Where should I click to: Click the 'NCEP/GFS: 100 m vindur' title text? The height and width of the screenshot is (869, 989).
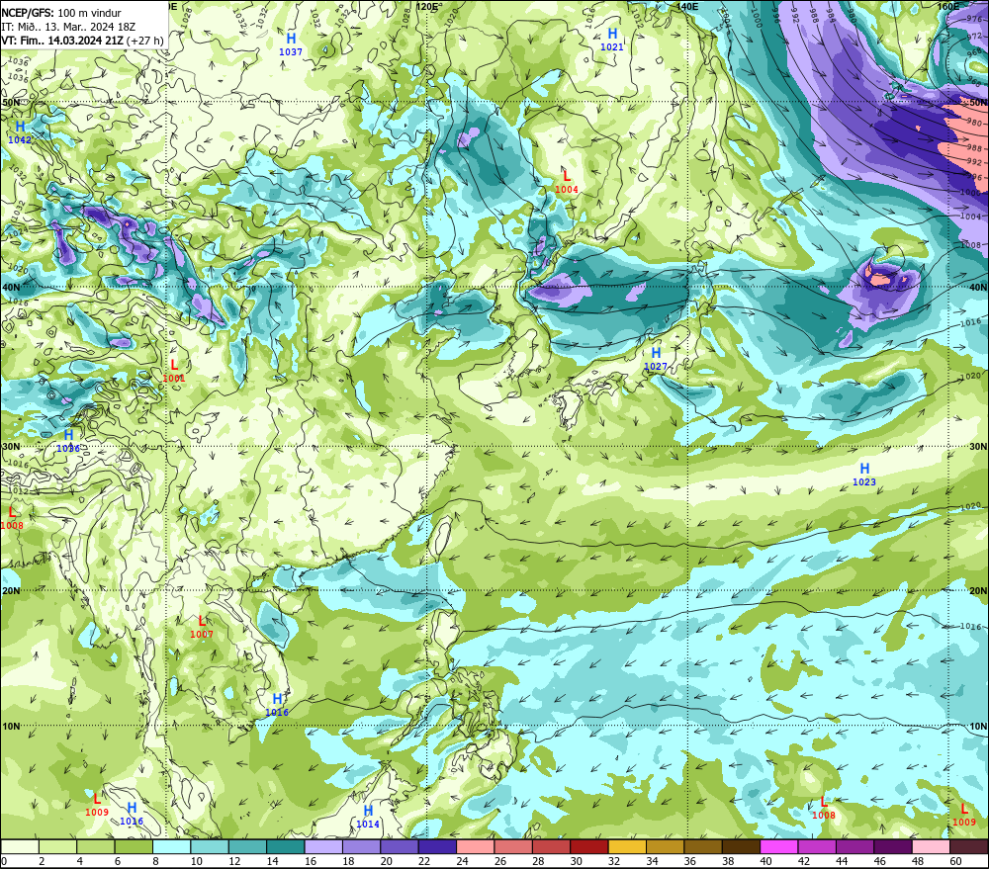click(x=61, y=13)
